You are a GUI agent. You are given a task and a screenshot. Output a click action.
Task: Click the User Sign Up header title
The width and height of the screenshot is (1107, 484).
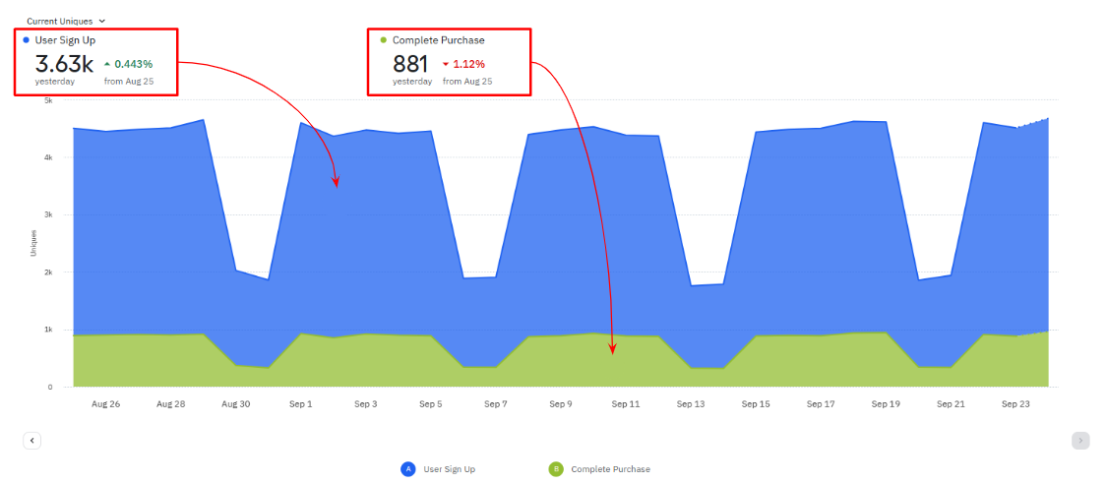coord(65,40)
